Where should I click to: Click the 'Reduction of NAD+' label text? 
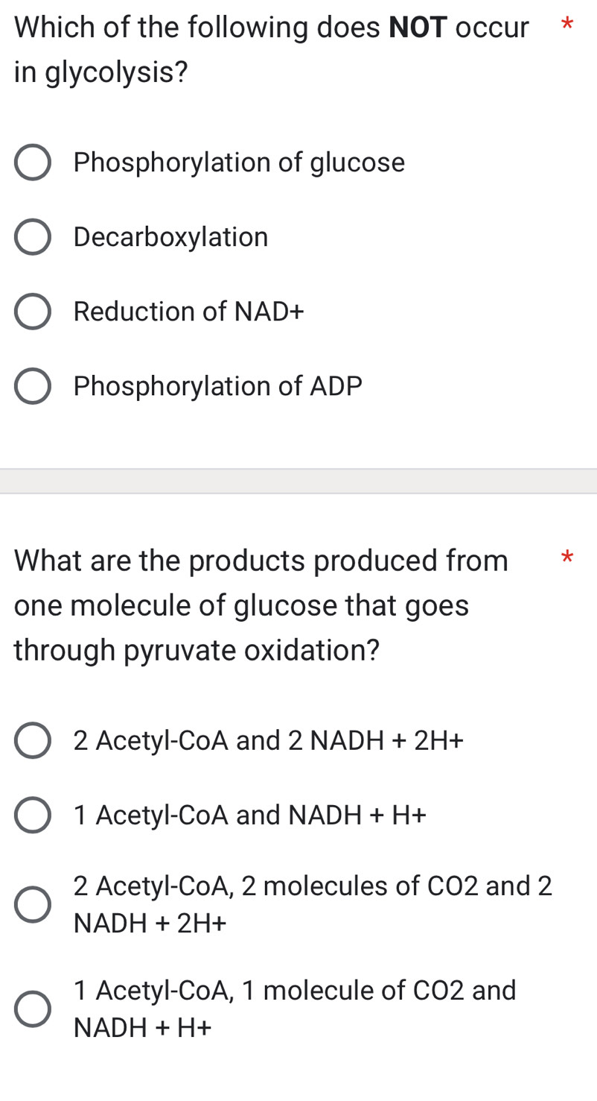(x=188, y=311)
